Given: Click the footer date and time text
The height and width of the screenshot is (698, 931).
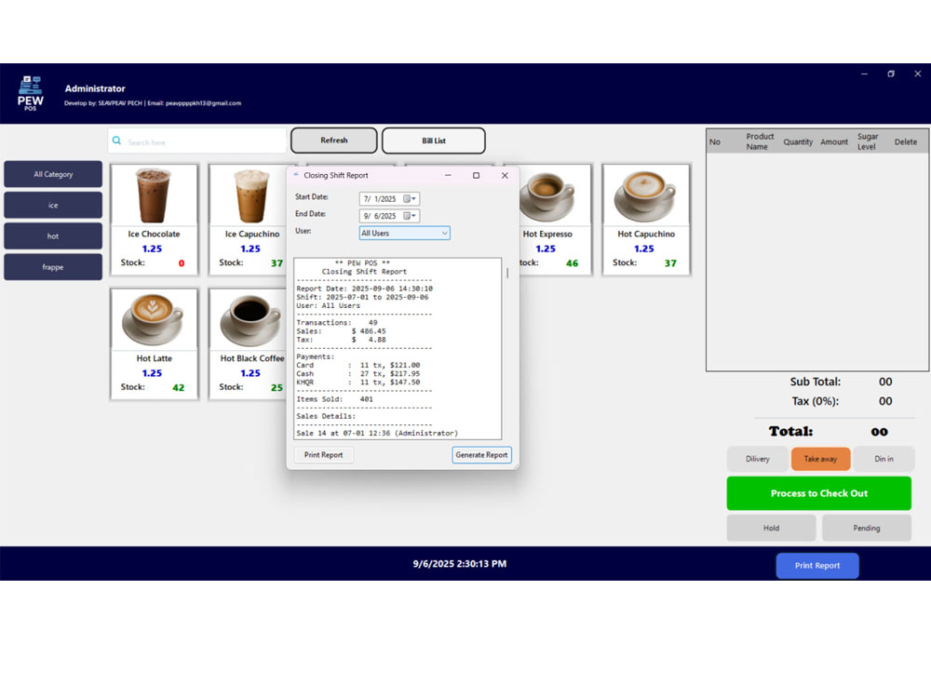Looking at the screenshot, I should 460,563.
